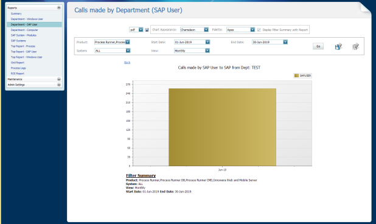Open Department - Windows User report
Viewport: 376px width, 224px height.
click(27, 19)
